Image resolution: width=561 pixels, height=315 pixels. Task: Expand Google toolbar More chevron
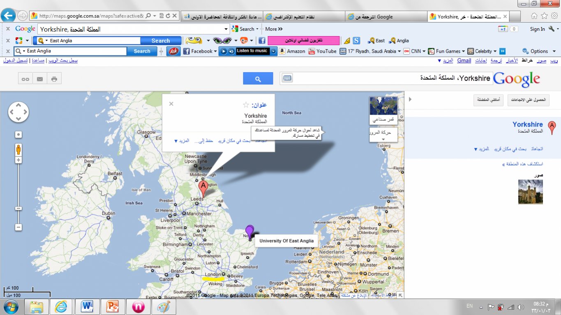tap(280, 29)
